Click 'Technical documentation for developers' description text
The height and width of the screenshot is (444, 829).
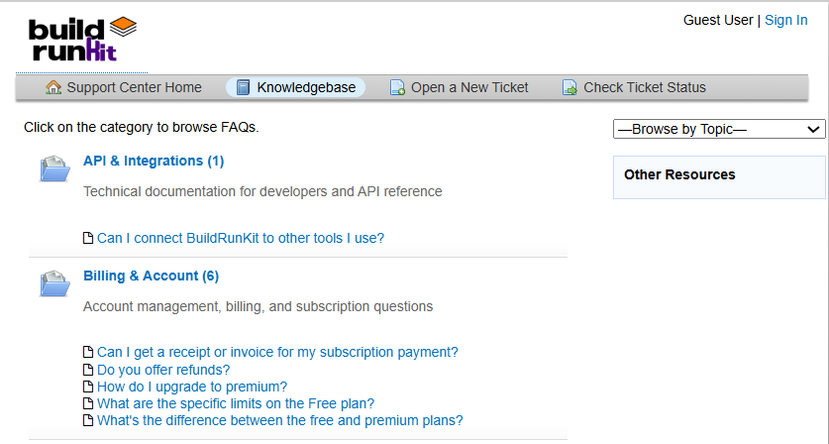click(x=262, y=191)
